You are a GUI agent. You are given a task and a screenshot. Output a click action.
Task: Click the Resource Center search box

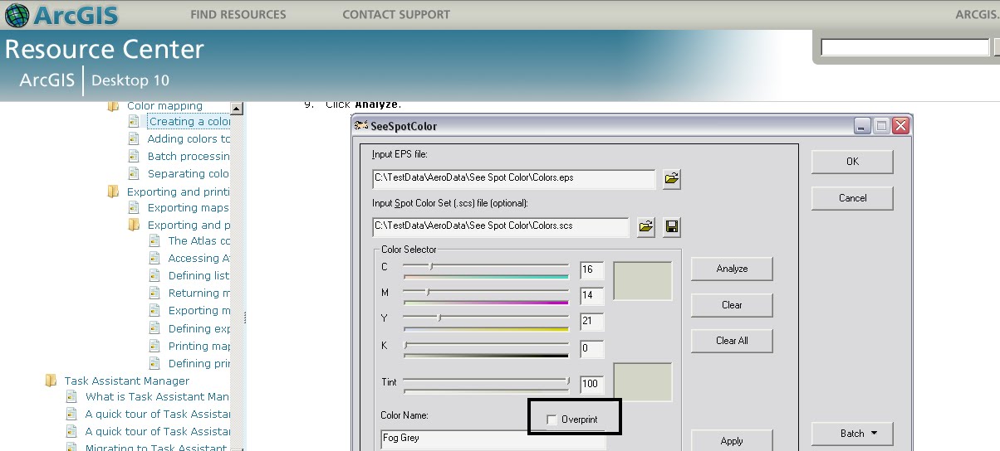904,47
